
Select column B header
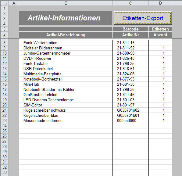tap(66, 3)
